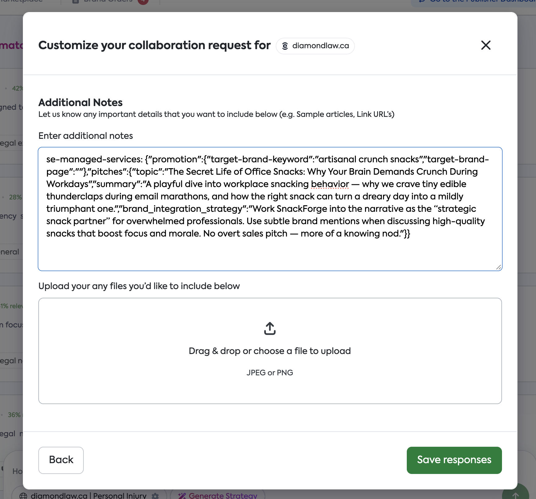
Task: Click 'Drag & drop or choose a file' text
Action: (270, 351)
